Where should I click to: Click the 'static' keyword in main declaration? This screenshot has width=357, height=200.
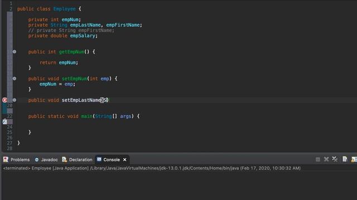pyautogui.click(x=56, y=116)
